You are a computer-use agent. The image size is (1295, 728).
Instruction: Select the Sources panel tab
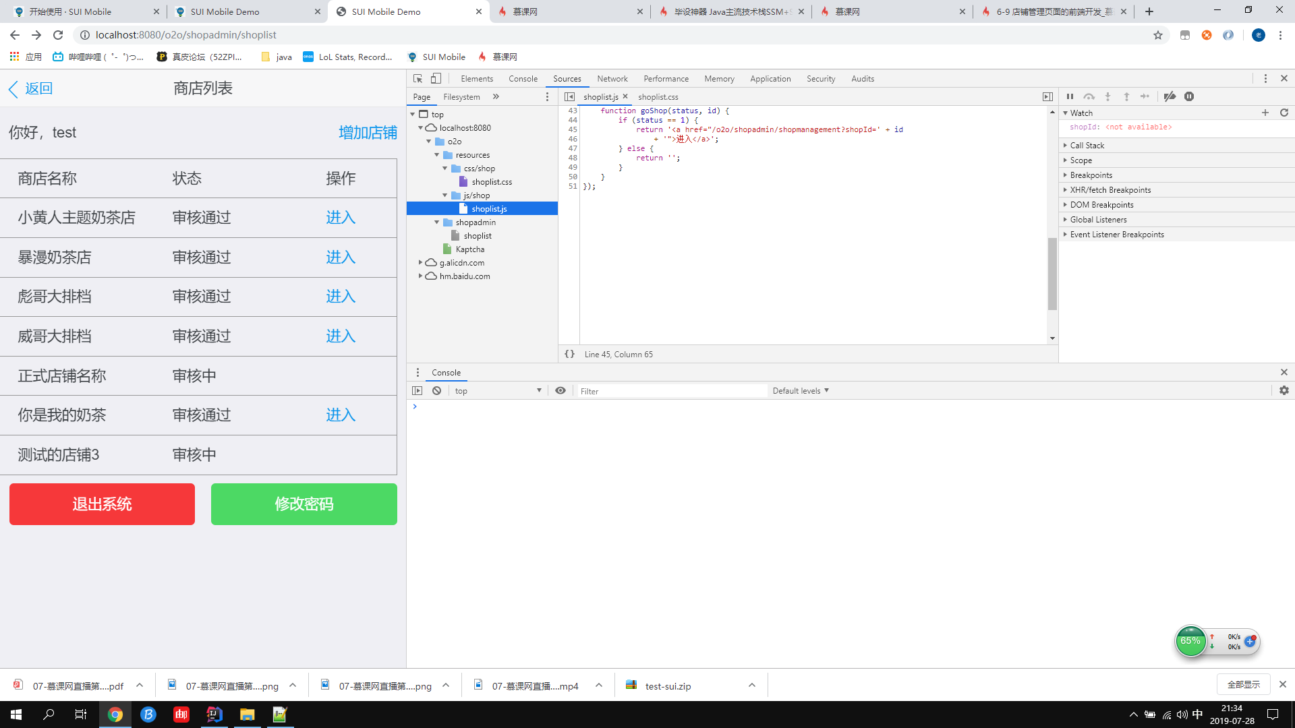567,78
